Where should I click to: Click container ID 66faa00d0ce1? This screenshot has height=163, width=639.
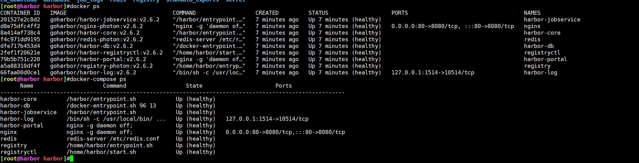(x=20, y=73)
